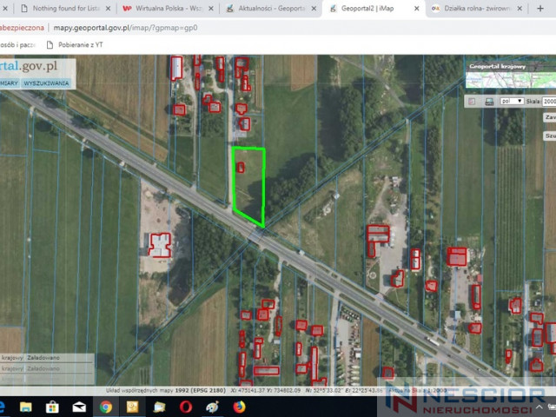Close the Wirtualna Polska tab
The height and width of the screenshot is (417, 556).
point(210,9)
